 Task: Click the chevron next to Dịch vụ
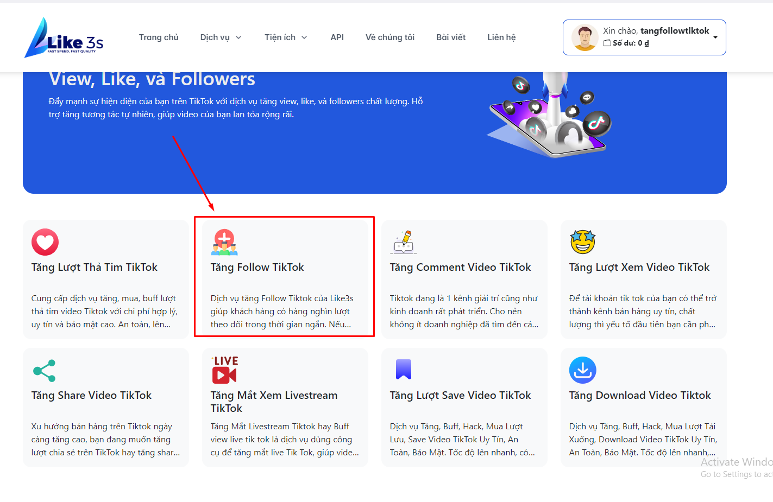click(x=238, y=37)
